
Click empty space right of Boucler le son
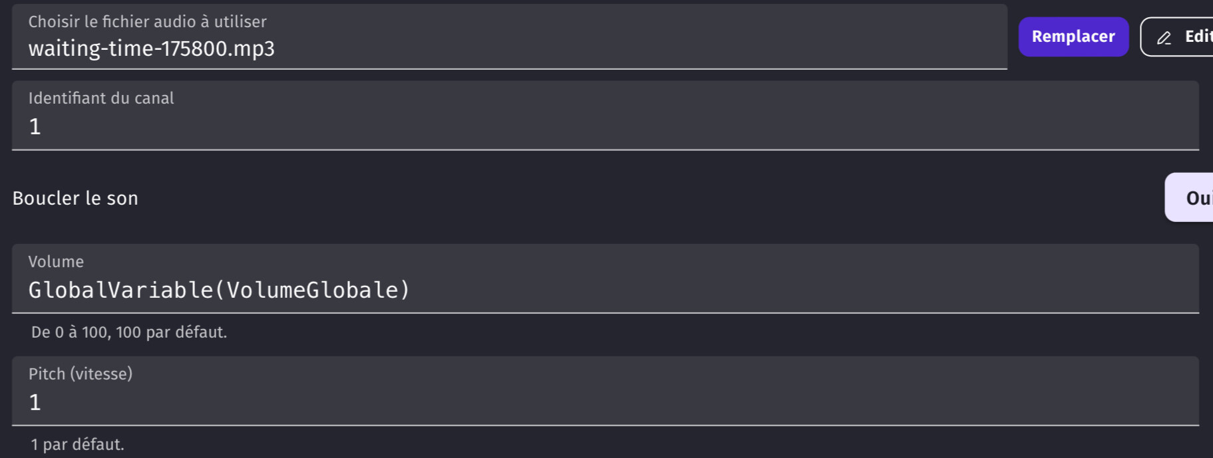click(x=652, y=198)
